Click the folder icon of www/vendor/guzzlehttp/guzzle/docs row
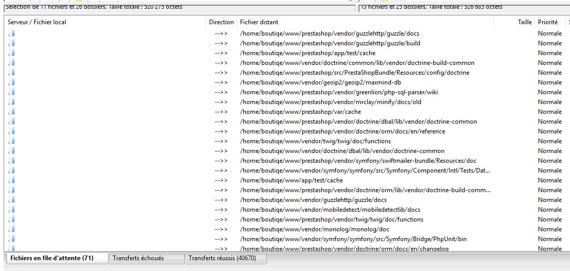This screenshot has height=271, width=570. tap(11, 200)
